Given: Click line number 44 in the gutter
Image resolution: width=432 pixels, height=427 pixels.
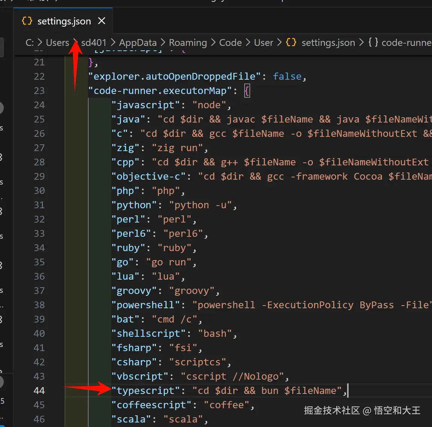Looking at the screenshot, I should point(39,391).
